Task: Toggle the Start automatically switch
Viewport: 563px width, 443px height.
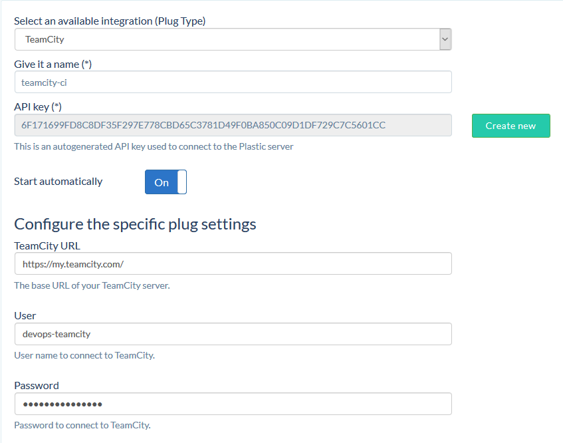Action: pos(166,182)
